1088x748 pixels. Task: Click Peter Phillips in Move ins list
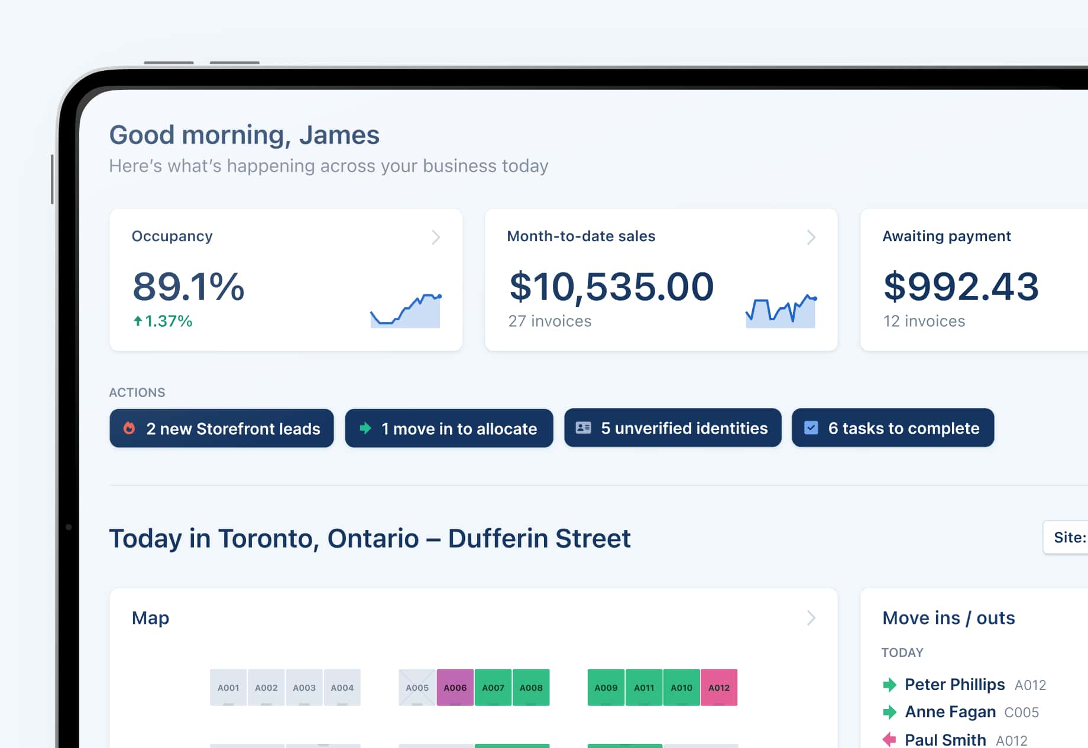pyautogui.click(x=955, y=684)
